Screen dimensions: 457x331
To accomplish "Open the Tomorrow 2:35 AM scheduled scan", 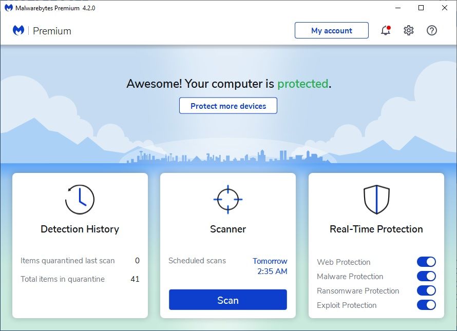I will coord(270,266).
